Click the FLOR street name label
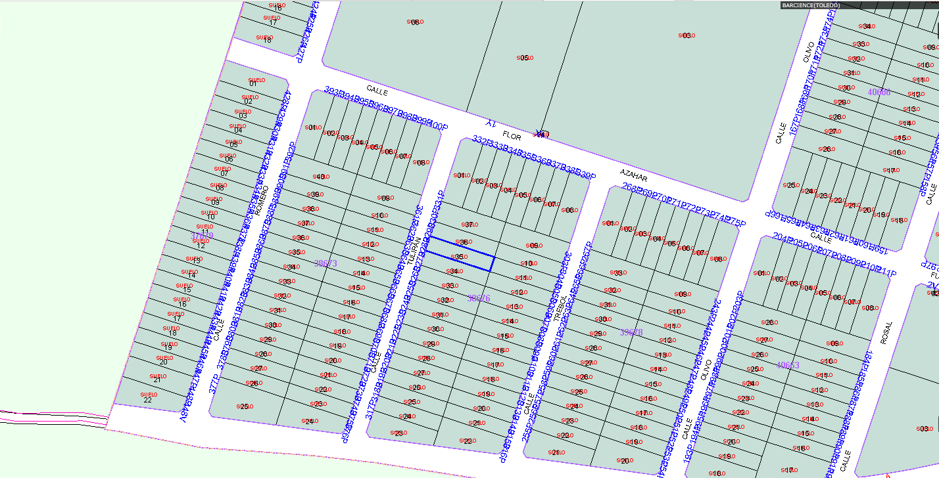 click(x=511, y=137)
